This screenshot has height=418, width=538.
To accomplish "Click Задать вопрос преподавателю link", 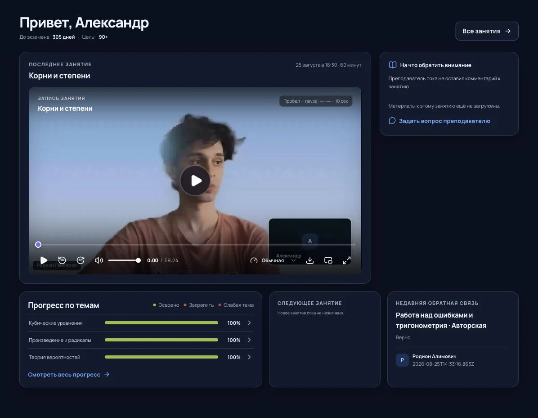I will [444, 121].
